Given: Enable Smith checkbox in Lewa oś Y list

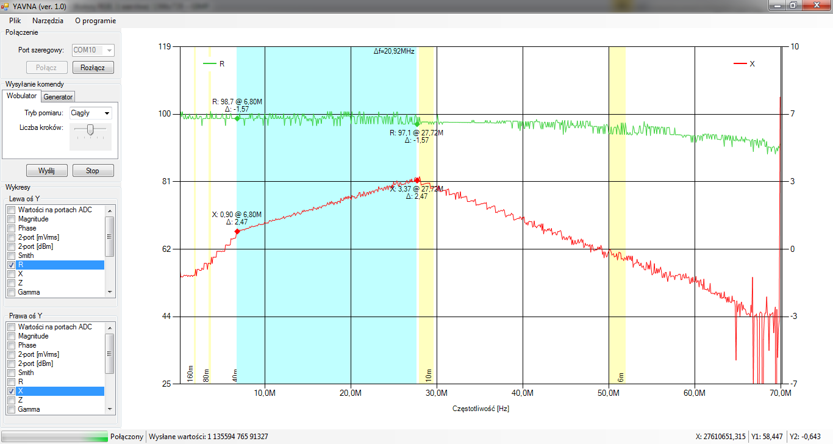Looking at the screenshot, I should 10,256.
